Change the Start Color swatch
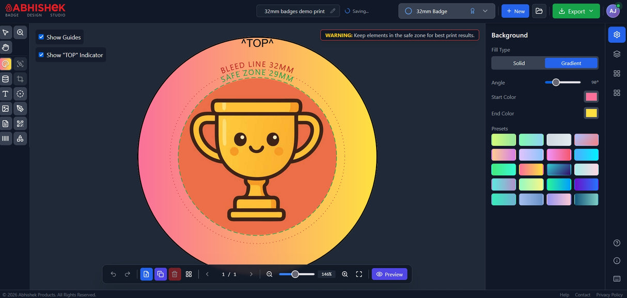Viewport: 627px width, 298px height. pos(591,96)
